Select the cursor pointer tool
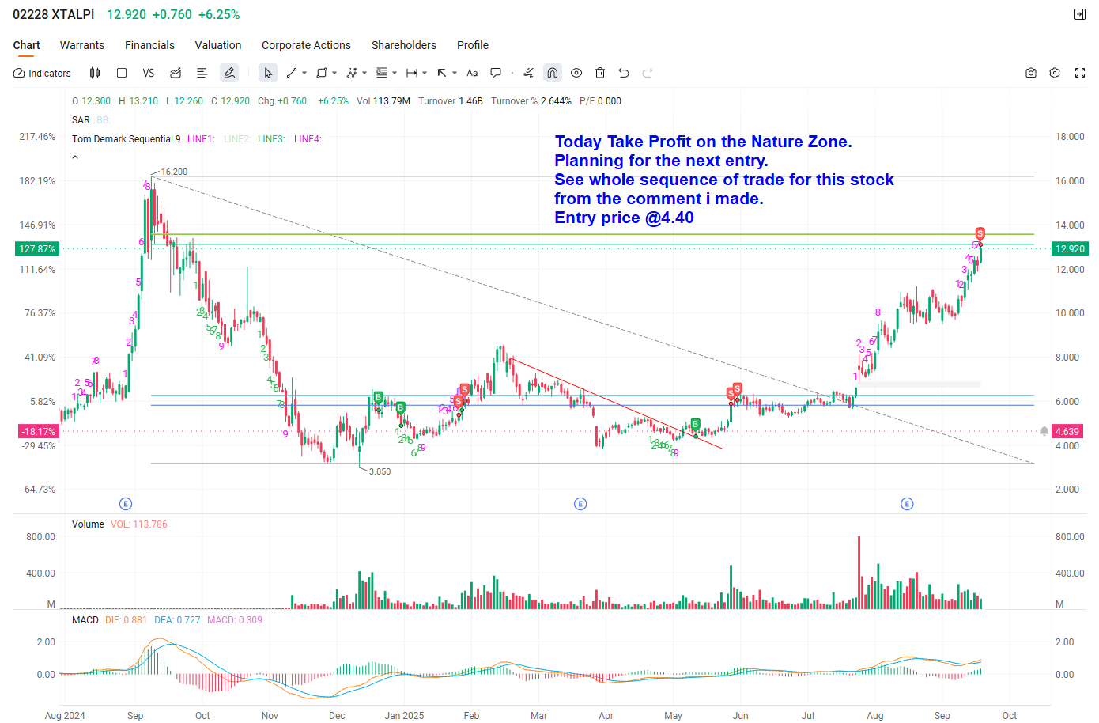This screenshot has width=1099, height=723. pyautogui.click(x=268, y=73)
